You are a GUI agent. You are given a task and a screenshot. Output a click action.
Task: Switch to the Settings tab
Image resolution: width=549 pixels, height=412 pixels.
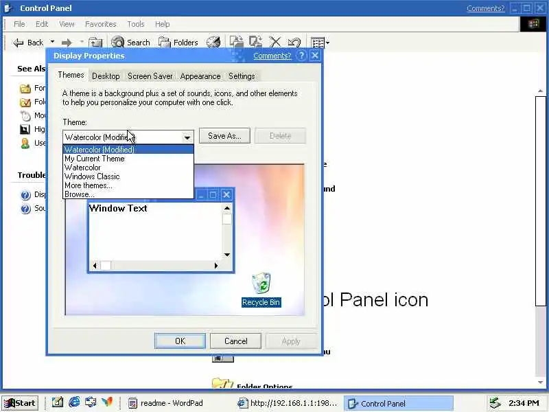[242, 76]
